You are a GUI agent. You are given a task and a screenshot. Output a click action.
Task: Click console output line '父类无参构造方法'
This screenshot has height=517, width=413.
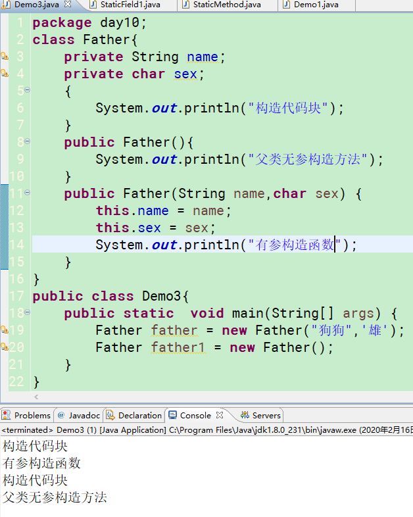tap(55, 497)
